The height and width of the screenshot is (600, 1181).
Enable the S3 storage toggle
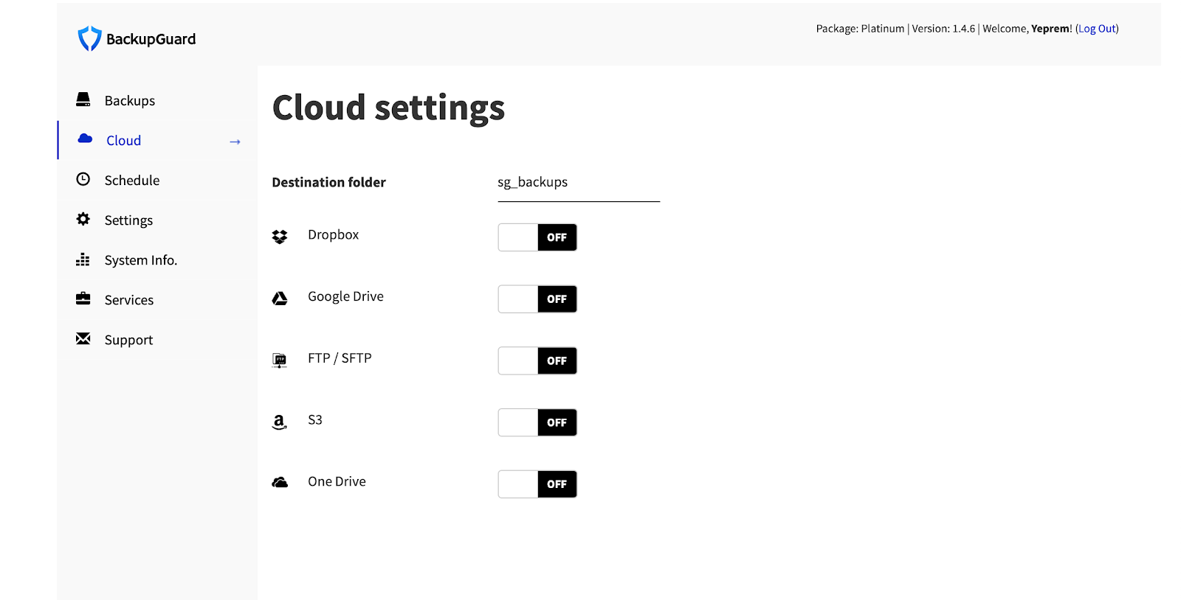[537, 422]
